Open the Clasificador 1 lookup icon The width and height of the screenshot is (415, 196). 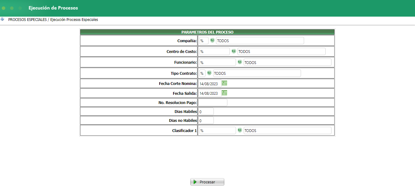tap(240, 130)
